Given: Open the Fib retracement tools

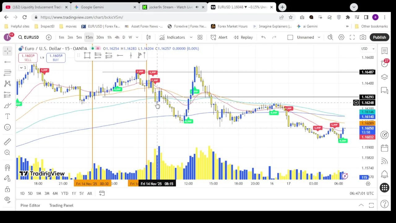Looking at the screenshot, I should pyautogui.click(x=7, y=72).
